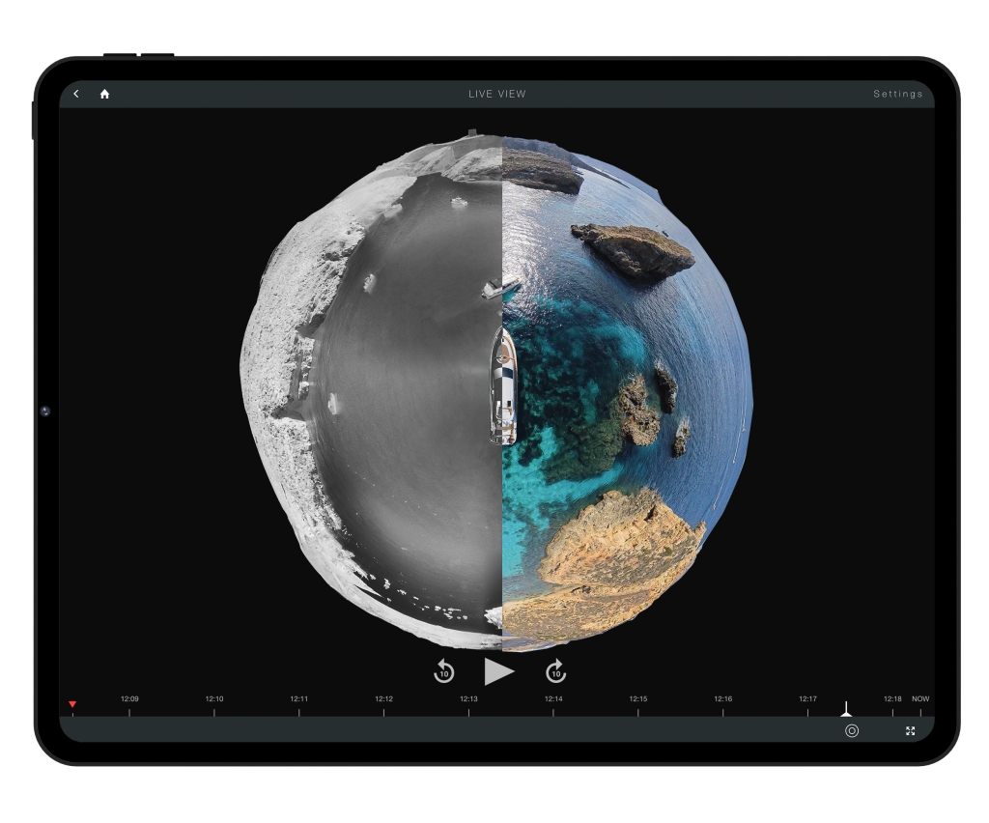Select the LIVE VIEW title
The width and height of the screenshot is (989, 823).
click(x=496, y=94)
